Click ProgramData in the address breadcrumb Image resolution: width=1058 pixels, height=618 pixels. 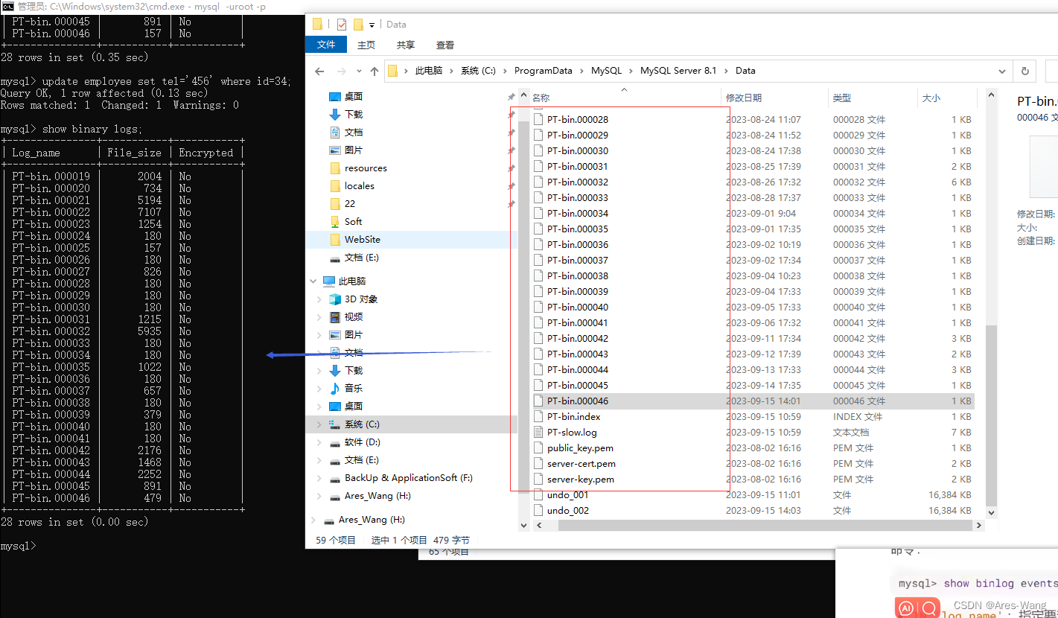(543, 71)
